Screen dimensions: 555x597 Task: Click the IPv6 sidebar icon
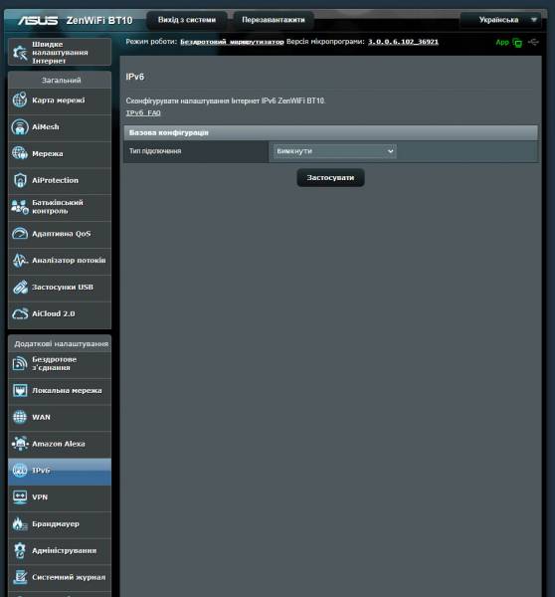point(20,471)
